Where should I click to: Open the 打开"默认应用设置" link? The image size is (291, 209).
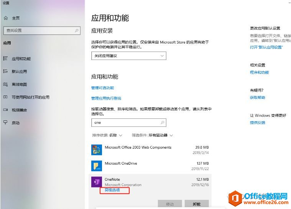266,47
